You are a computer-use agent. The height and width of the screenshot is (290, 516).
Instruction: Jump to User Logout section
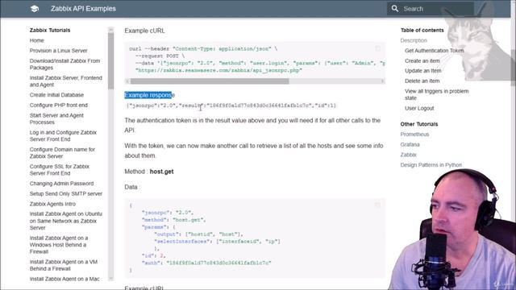click(x=419, y=108)
